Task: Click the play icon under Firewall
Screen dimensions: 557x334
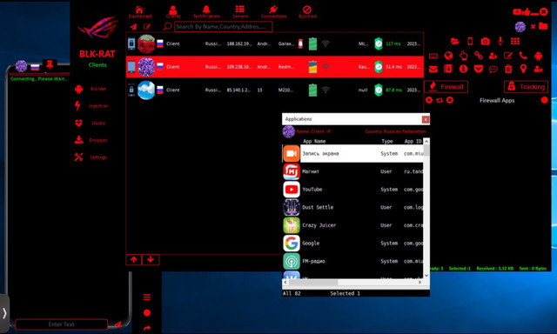Action: pos(429,100)
